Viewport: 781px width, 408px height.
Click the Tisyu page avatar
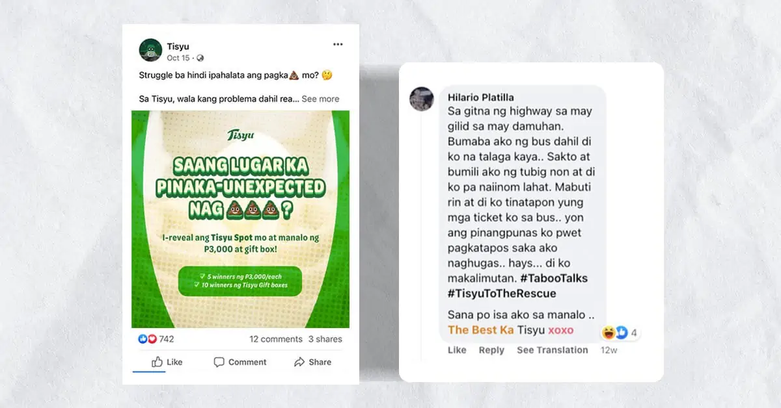point(150,50)
